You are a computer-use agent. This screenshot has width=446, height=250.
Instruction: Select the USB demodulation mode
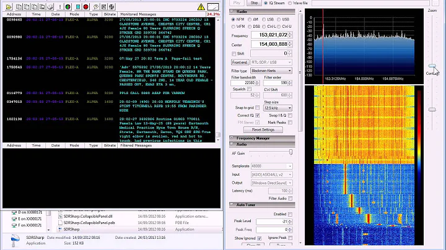click(x=279, y=19)
